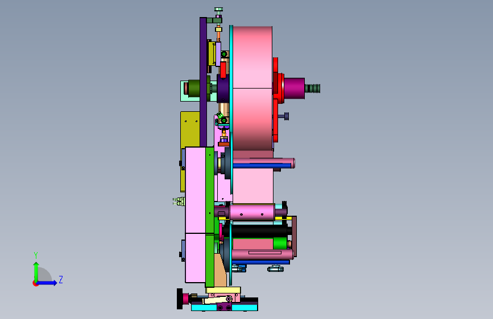Select the large pink label roll
The image size is (493, 319).
click(x=252, y=89)
